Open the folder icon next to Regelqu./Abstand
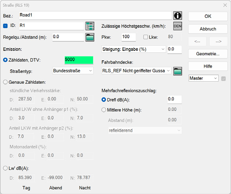 (x=90, y=37)
